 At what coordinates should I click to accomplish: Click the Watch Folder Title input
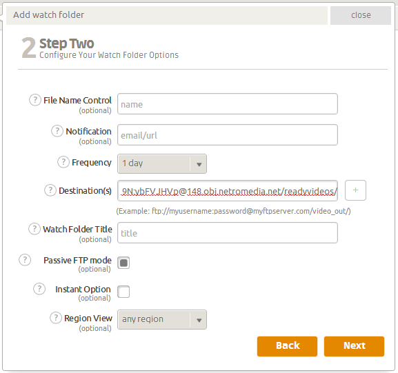click(x=228, y=232)
